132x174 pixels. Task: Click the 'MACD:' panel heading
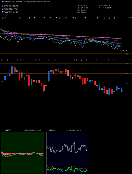(x=8, y=130)
